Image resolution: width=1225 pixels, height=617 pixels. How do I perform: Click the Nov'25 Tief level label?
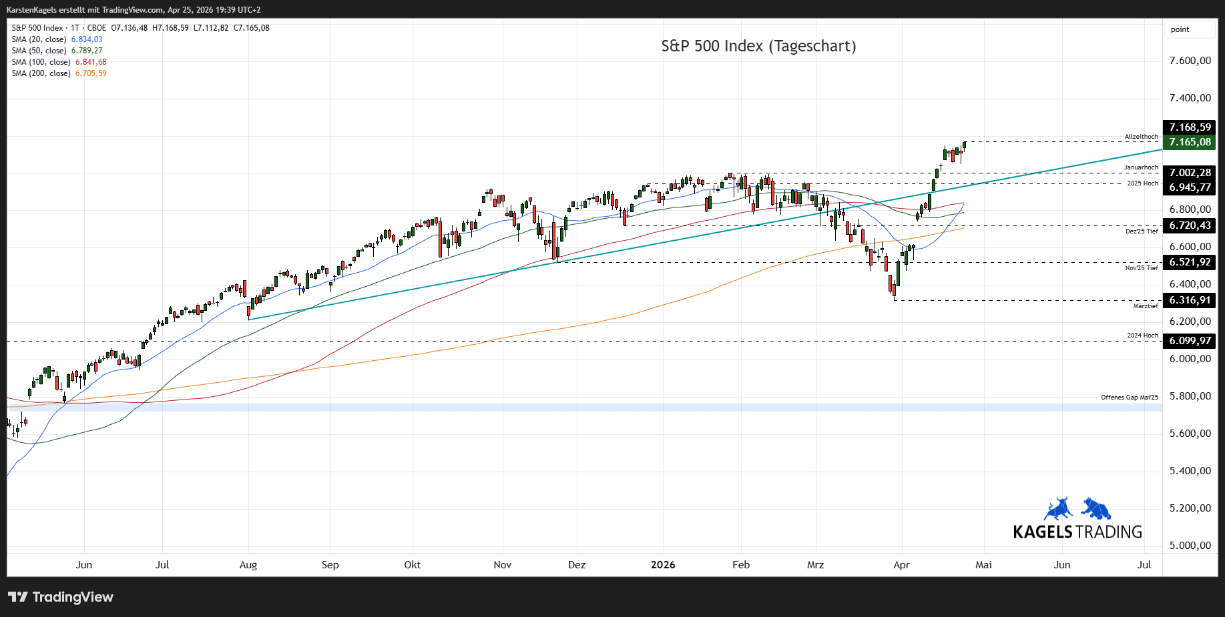coord(1142,268)
